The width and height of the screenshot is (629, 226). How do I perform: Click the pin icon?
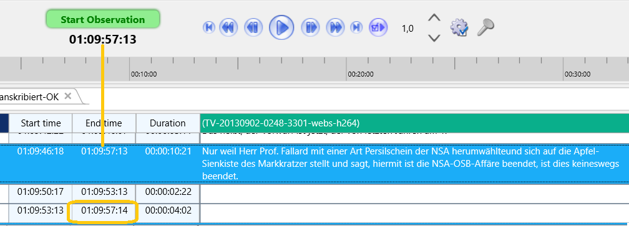[x=485, y=27]
